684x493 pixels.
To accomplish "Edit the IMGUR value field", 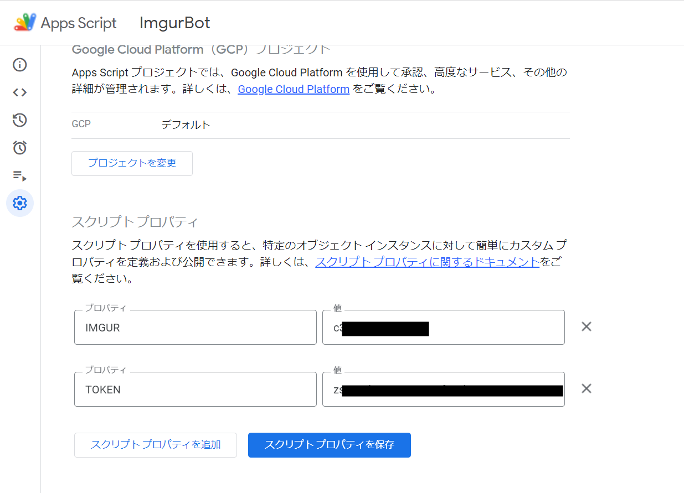I will 444,328.
